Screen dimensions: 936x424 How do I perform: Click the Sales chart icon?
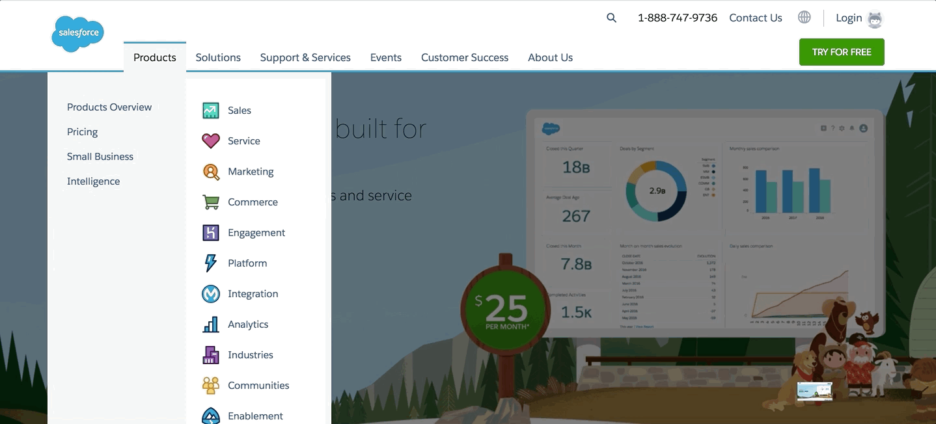click(211, 111)
